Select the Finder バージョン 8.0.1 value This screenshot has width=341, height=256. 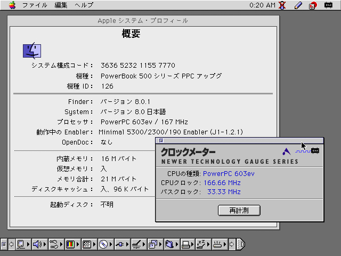(125, 102)
